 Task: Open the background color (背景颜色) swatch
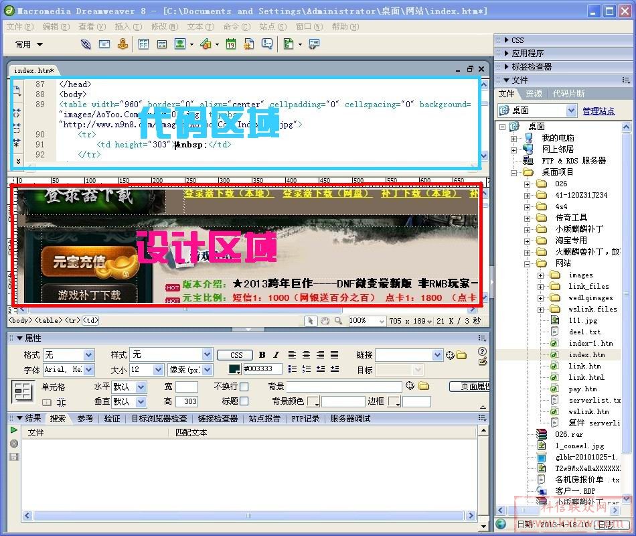tap(313, 401)
